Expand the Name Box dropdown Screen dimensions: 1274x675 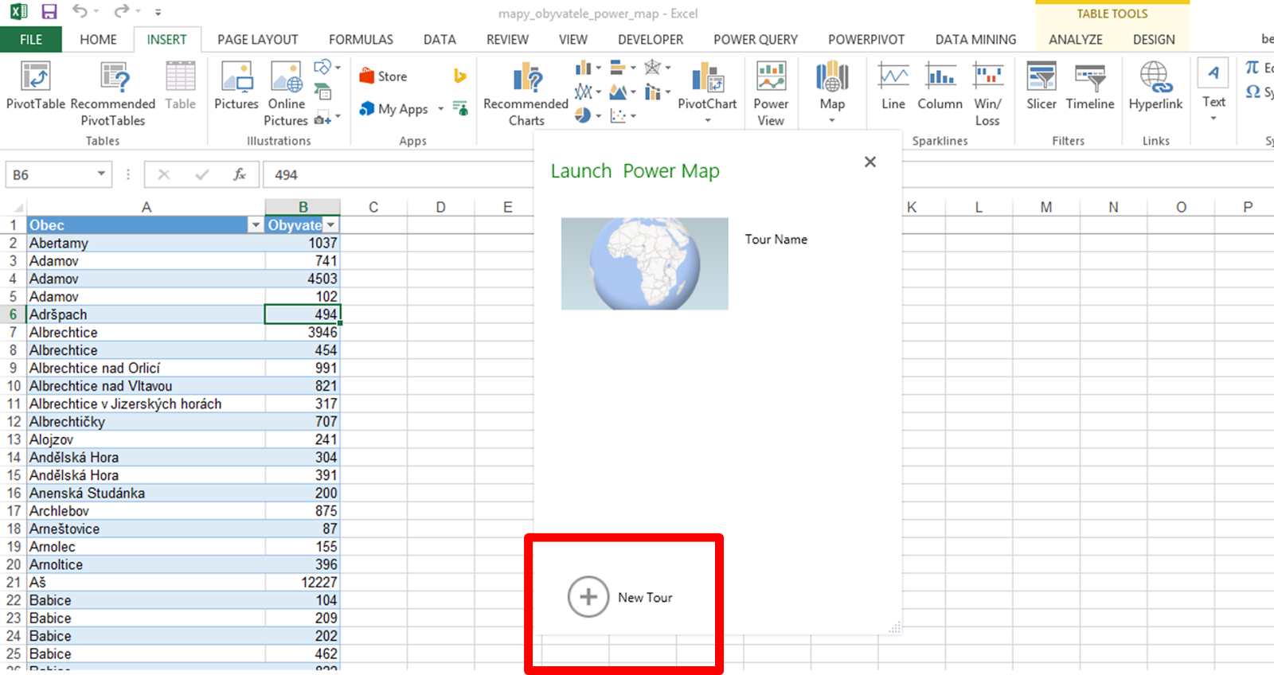[101, 174]
